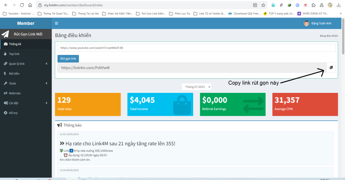
Task: Click the Member logo header
Action: 26,23
